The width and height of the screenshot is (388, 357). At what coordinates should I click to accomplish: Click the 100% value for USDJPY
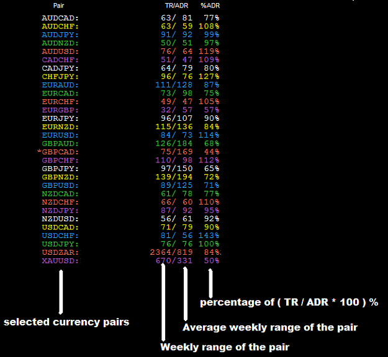(x=209, y=244)
